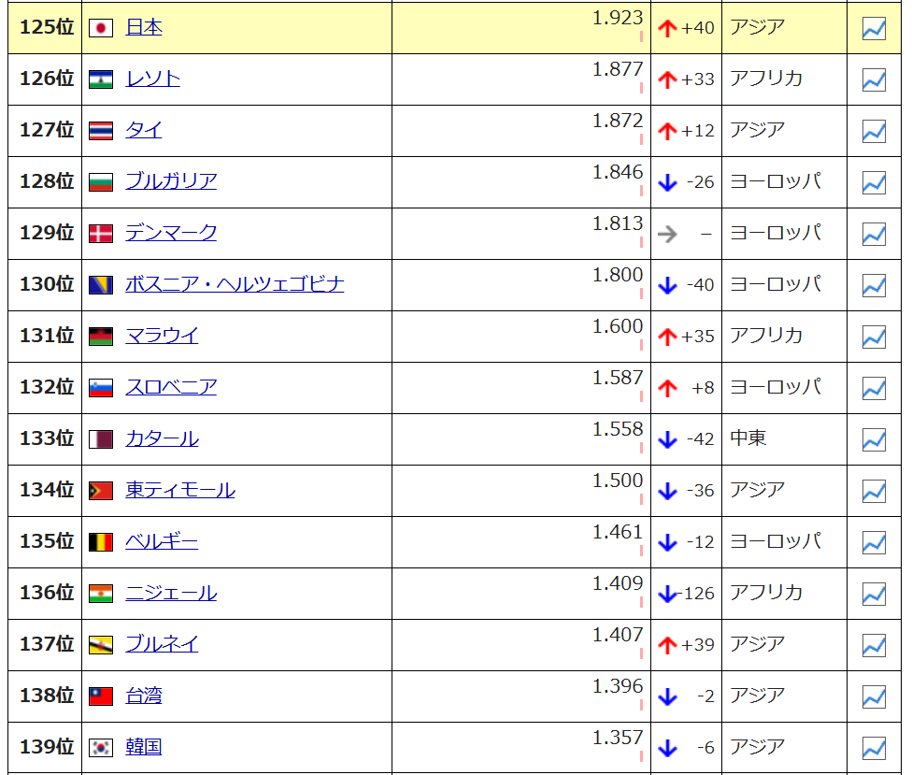This screenshot has width=912, height=775.
Task: Click the Japan flag image
Action: [x=101, y=28]
